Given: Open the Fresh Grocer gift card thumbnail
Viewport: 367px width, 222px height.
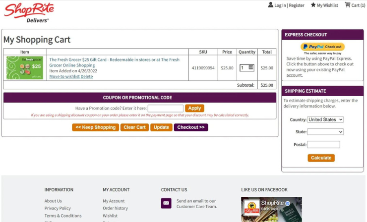Looking at the screenshot, I should 25,68.
